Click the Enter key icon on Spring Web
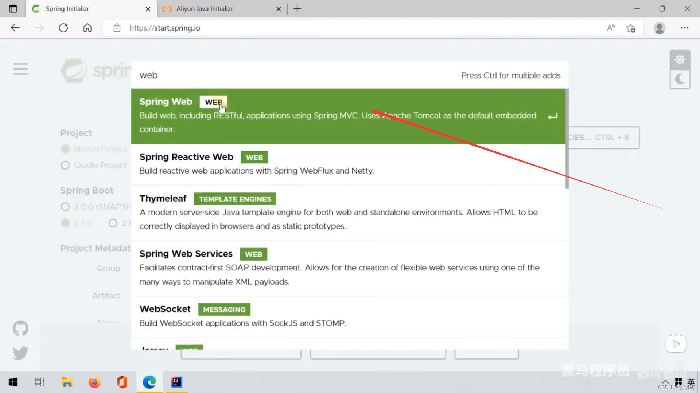The height and width of the screenshot is (393, 700). [553, 116]
